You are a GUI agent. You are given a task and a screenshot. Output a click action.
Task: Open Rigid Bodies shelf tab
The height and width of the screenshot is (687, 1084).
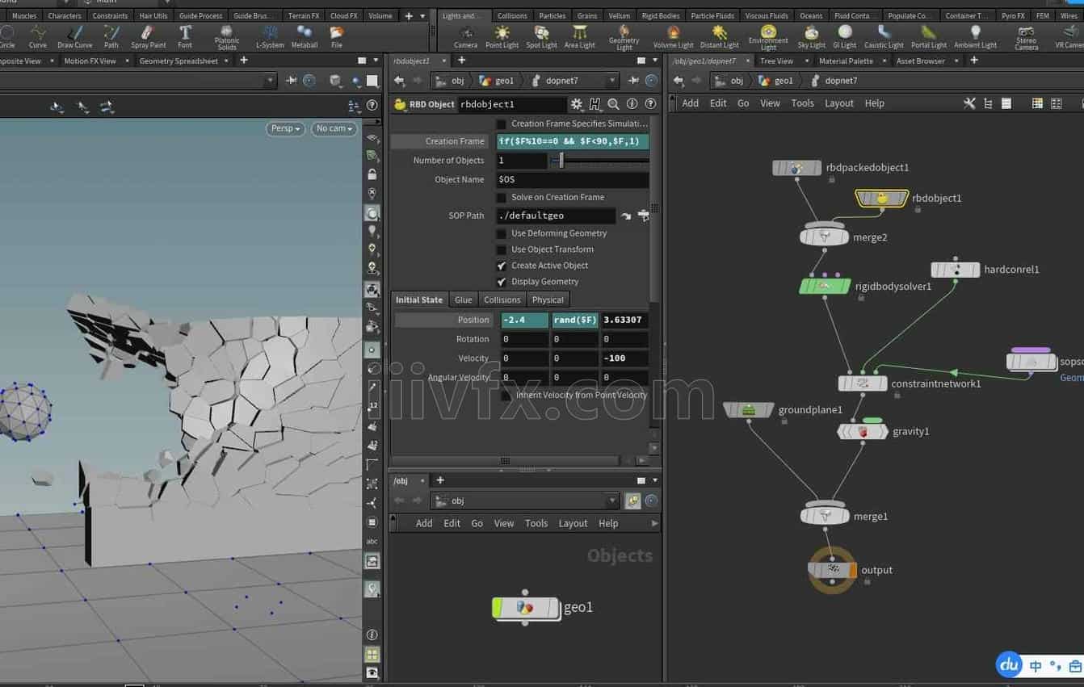tap(659, 15)
